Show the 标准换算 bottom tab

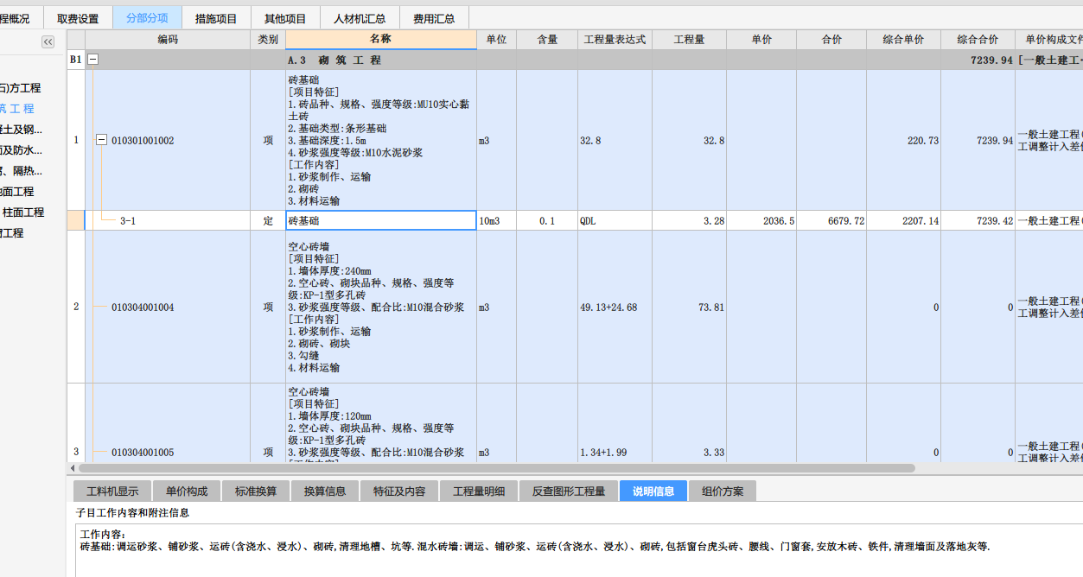[256, 491]
